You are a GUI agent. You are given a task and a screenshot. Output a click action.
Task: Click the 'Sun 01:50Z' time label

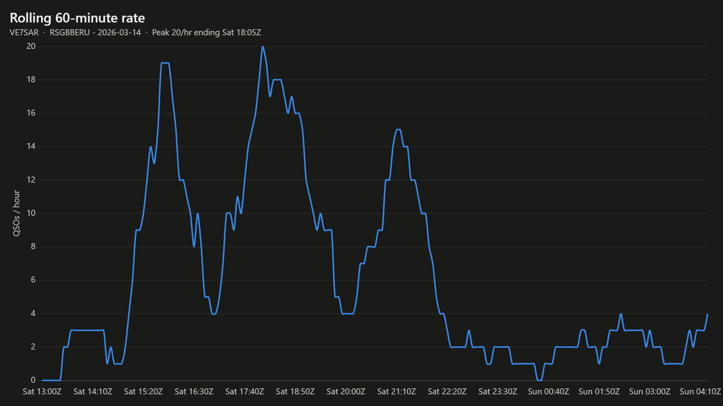tap(599, 392)
